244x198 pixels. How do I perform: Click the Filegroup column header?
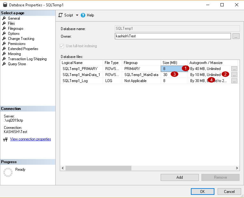(x=141, y=63)
